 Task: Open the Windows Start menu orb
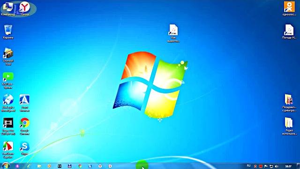point(5,166)
